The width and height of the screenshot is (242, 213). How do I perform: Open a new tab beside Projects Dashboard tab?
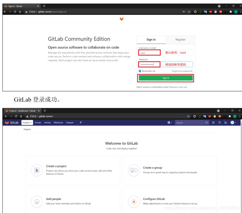click(45, 111)
